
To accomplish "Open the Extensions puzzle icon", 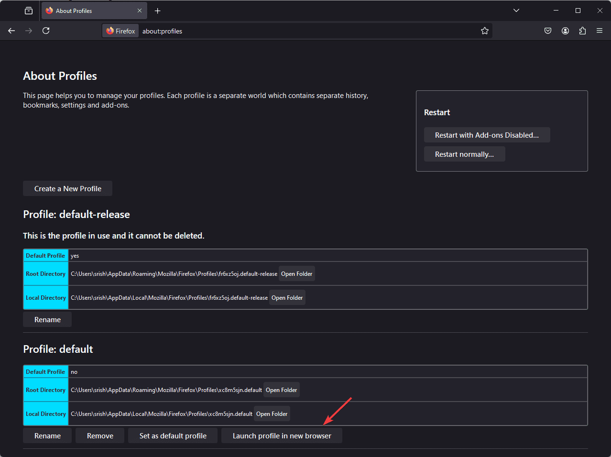I will pyautogui.click(x=582, y=31).
